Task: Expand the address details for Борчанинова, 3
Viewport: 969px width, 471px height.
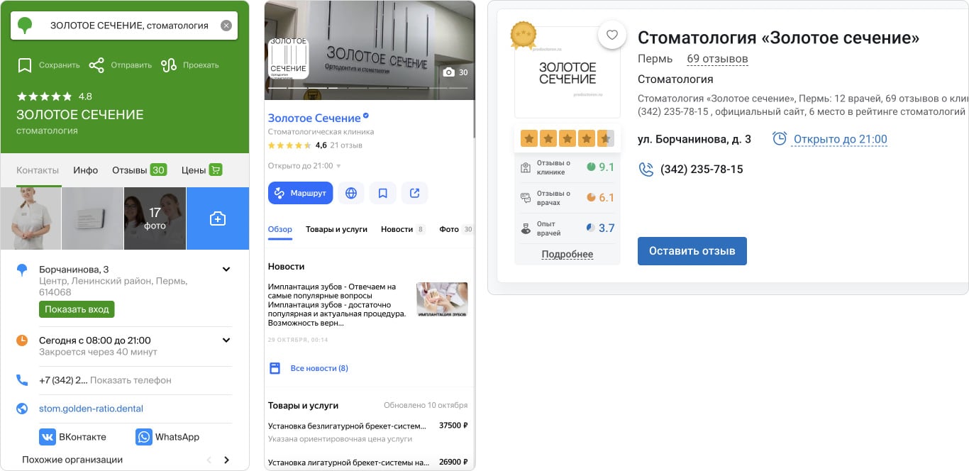Action: [226, 269]
